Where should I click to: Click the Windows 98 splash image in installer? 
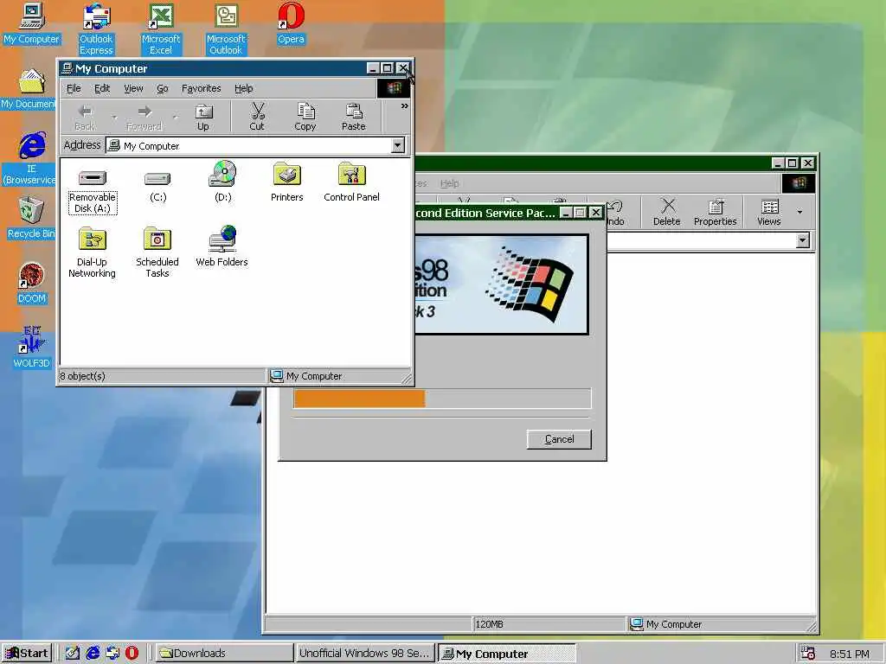[501, 284]
